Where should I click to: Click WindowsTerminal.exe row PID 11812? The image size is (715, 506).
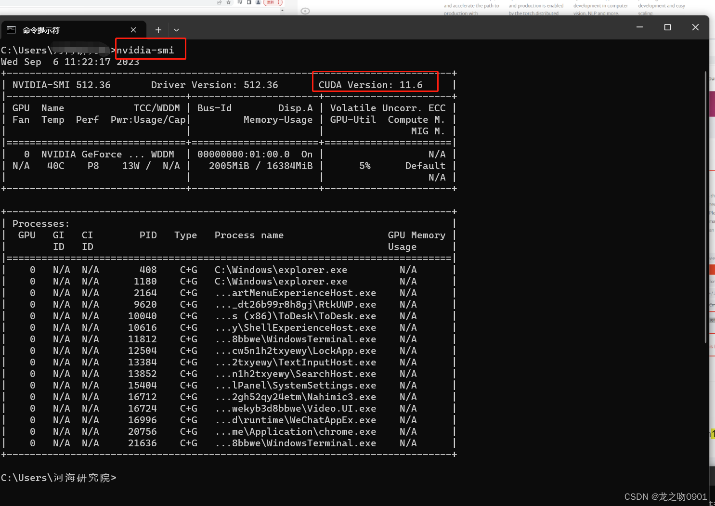coord(229,339)
